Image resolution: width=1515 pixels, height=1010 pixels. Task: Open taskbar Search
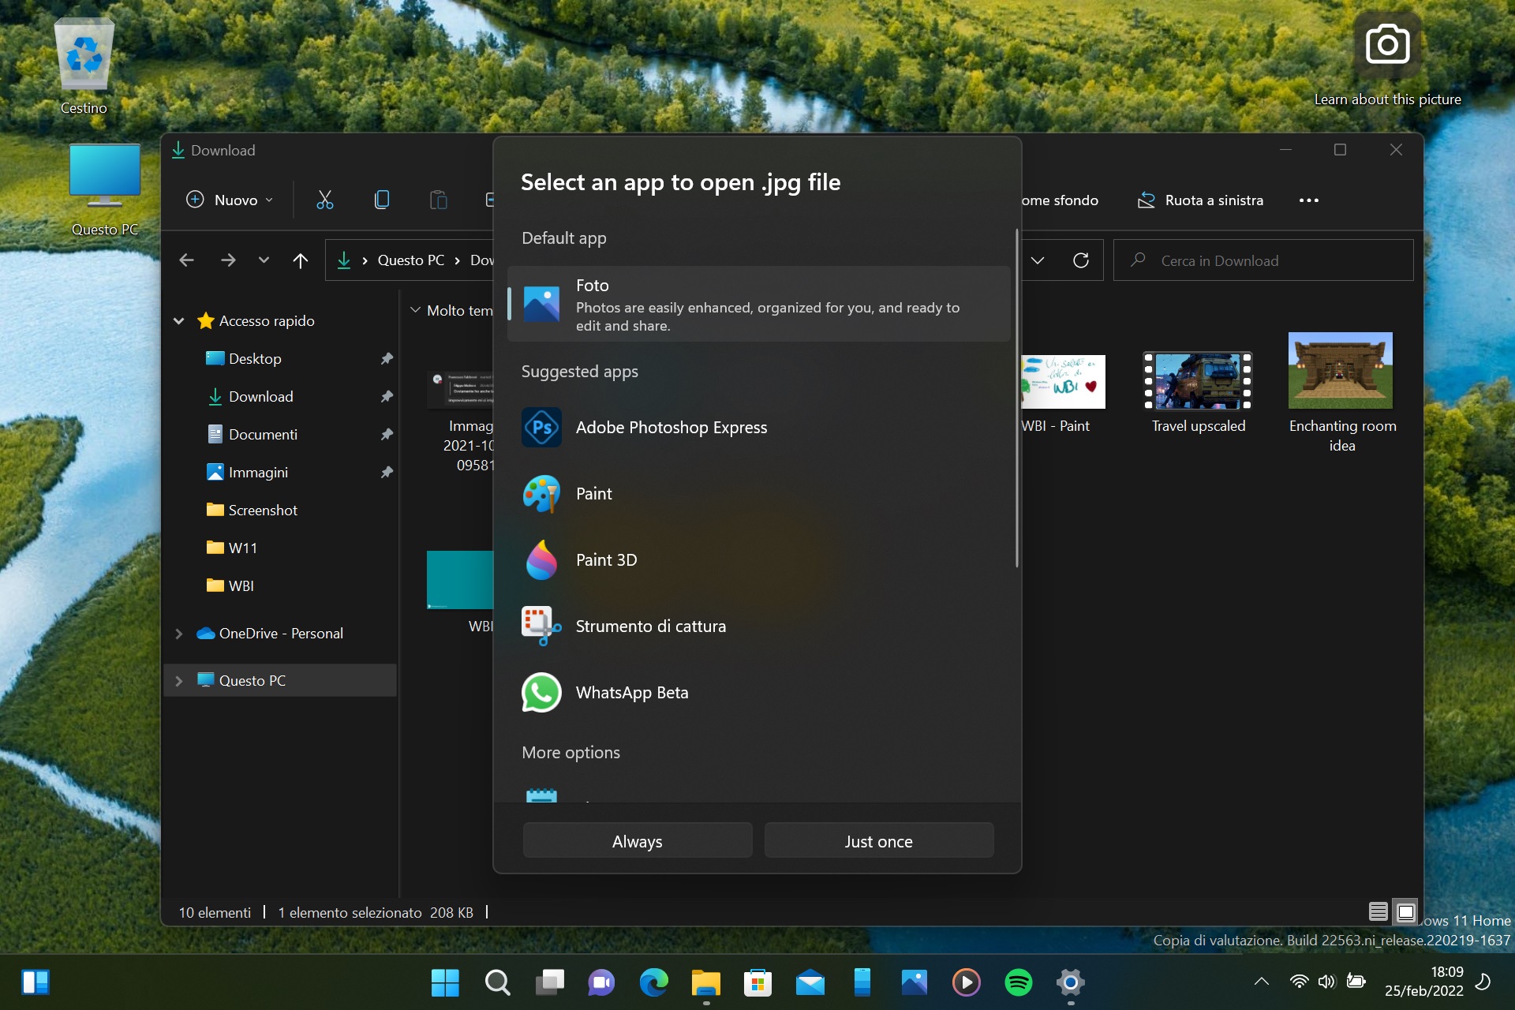pos(497,982)
